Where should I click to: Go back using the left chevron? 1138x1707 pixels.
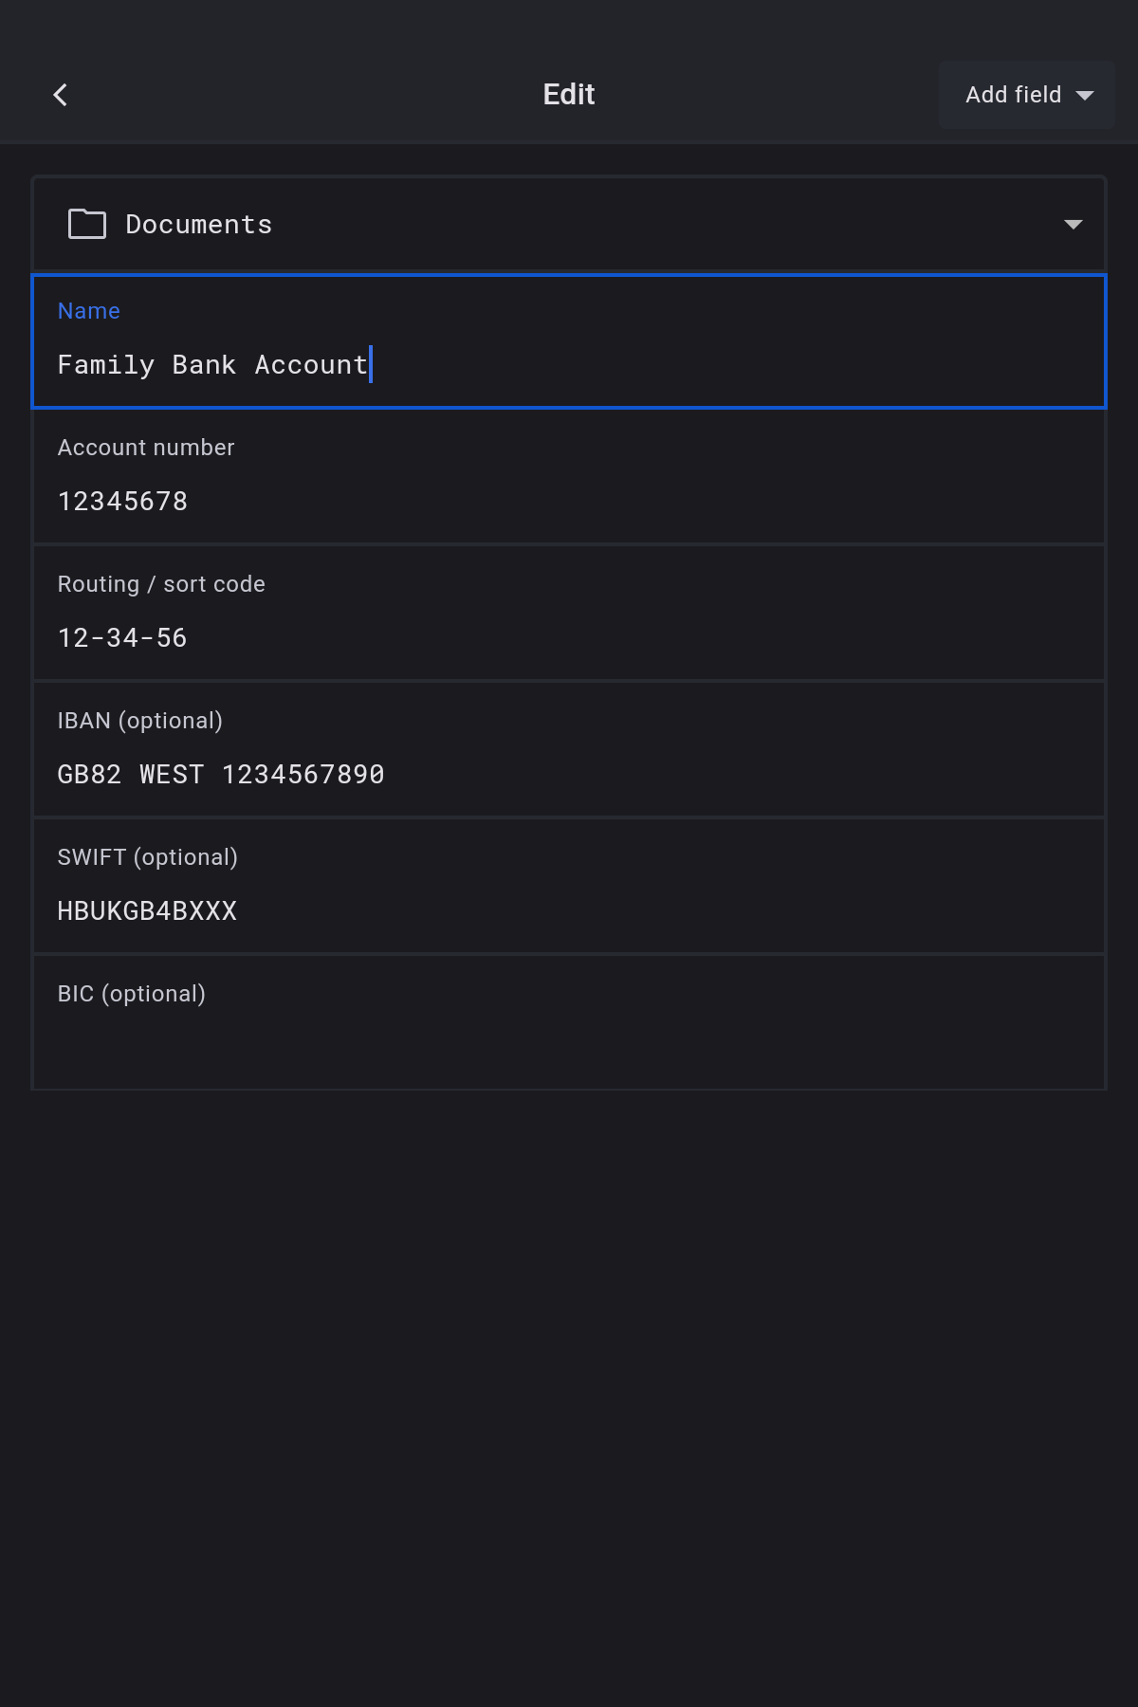coord(61,95)
